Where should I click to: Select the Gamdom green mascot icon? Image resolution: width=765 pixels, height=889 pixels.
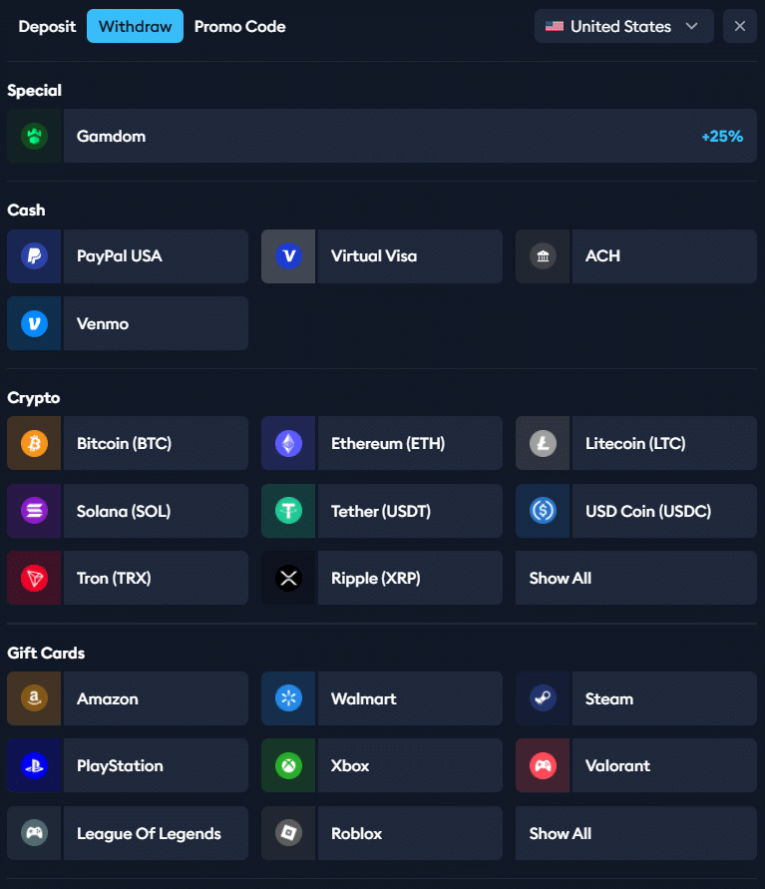tap(34, 136)
